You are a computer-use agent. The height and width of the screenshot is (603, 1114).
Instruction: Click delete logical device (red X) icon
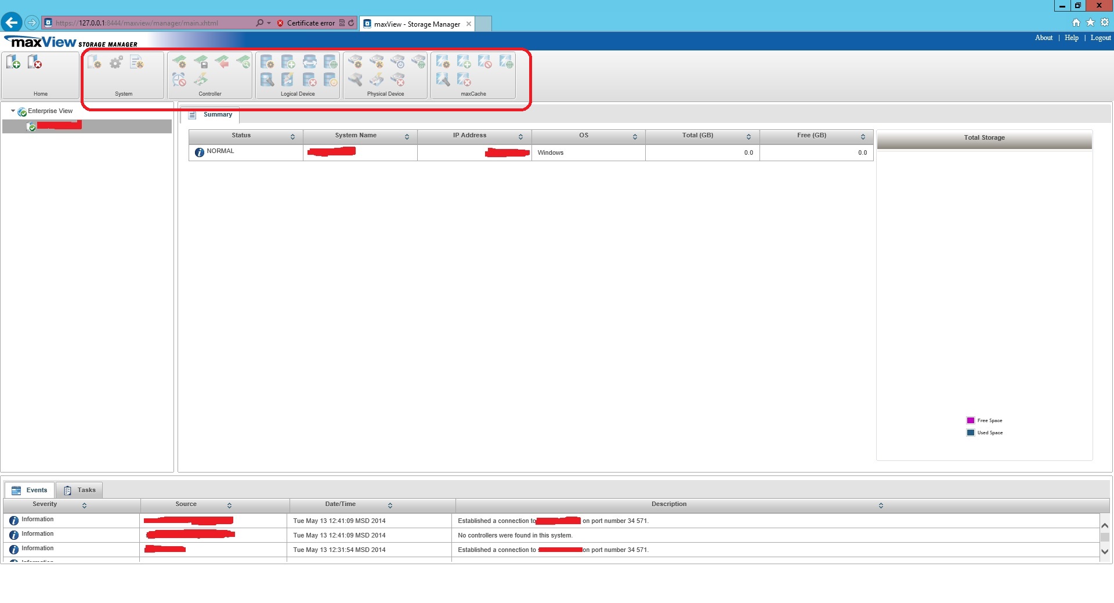(310, 79)
